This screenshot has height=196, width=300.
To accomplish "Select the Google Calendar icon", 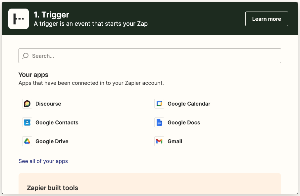I will [x=159, y=104].
